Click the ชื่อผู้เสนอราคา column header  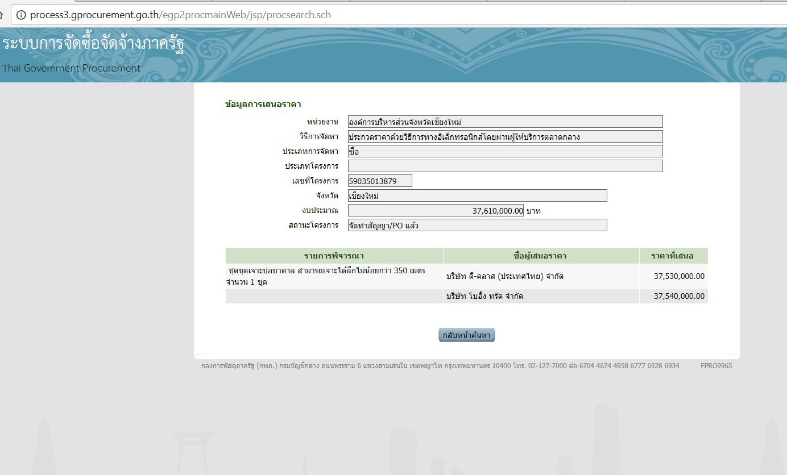point(540,256)
